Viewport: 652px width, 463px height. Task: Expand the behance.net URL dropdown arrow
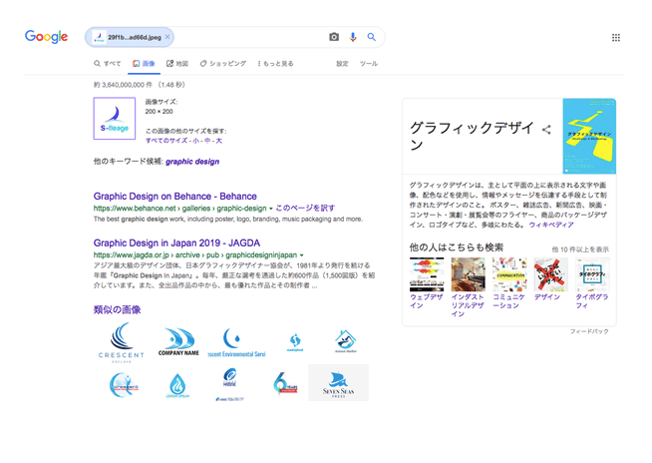[271, 209]
